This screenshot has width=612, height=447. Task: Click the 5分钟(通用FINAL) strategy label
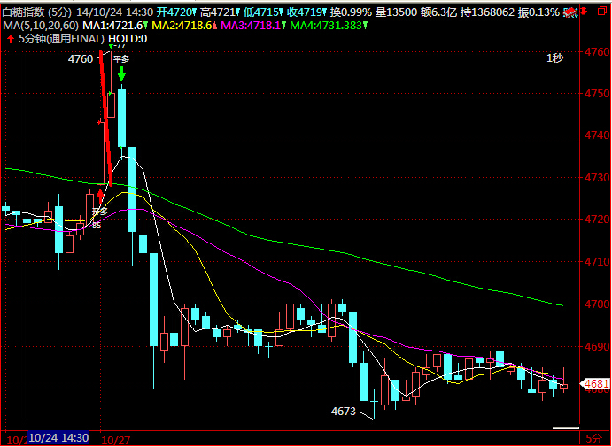point(62,39)
